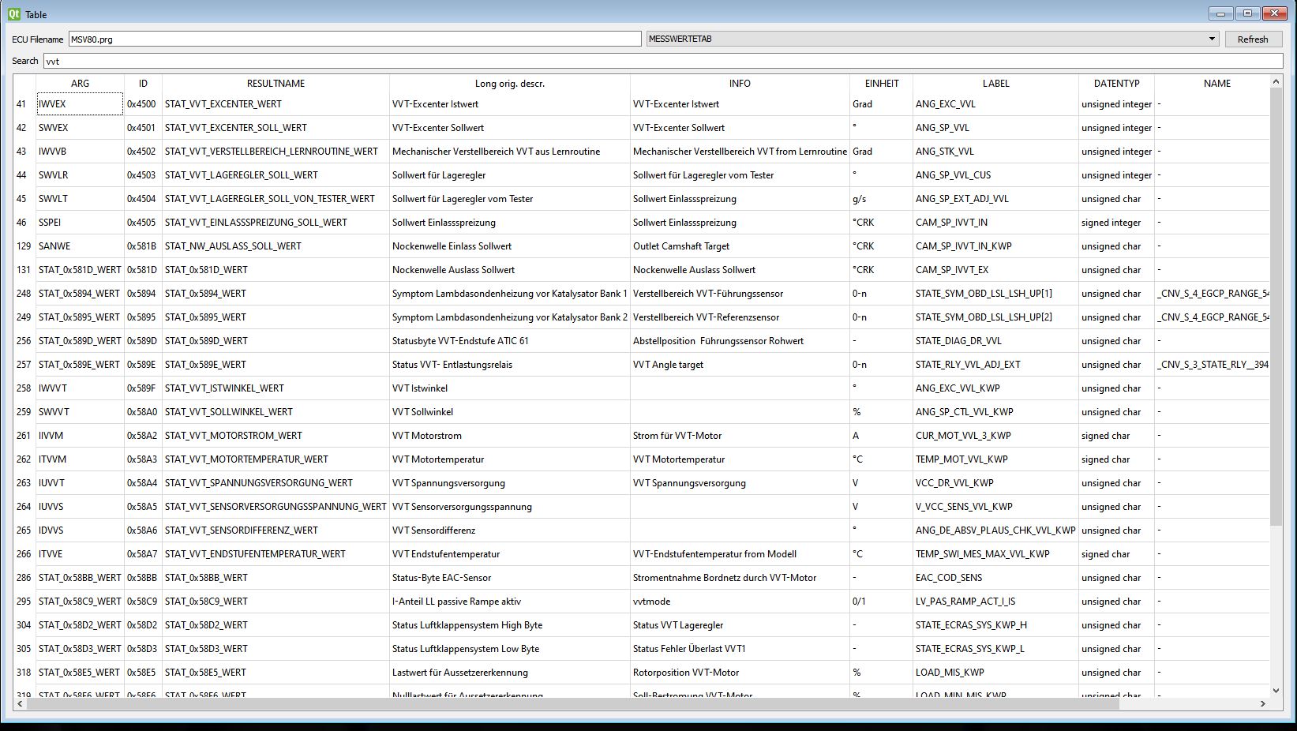1297x731 pixels.
Task: Click STATE_SYM_OBD_LSL_LSH_UP[2] cell
Action: point(995,317)
